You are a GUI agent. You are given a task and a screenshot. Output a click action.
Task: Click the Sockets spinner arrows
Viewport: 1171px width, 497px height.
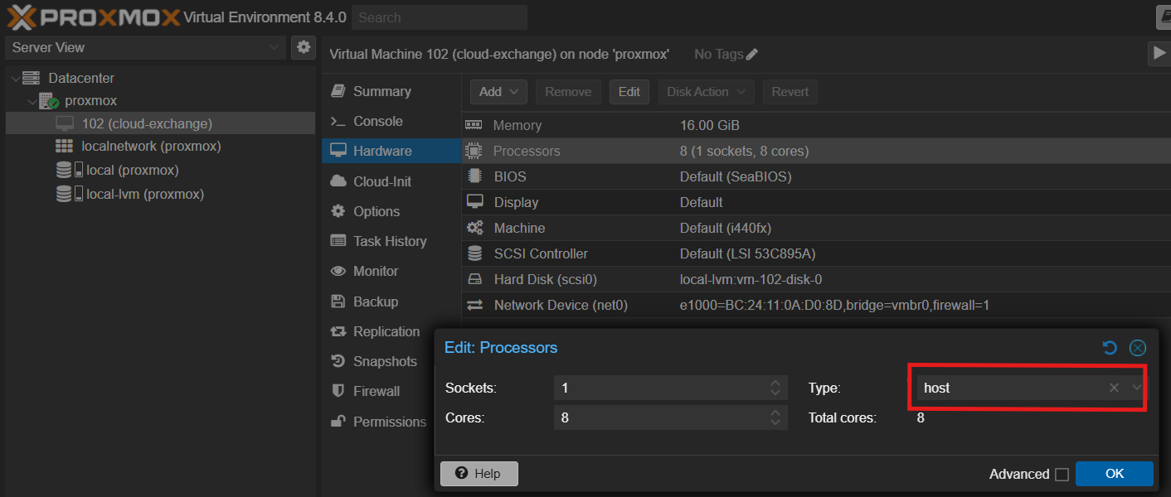click(x=775, y=388)
